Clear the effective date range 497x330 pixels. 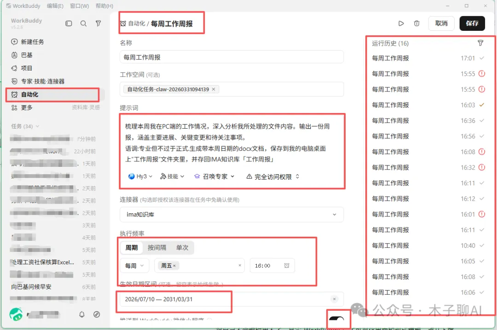[x=334, y=299]
